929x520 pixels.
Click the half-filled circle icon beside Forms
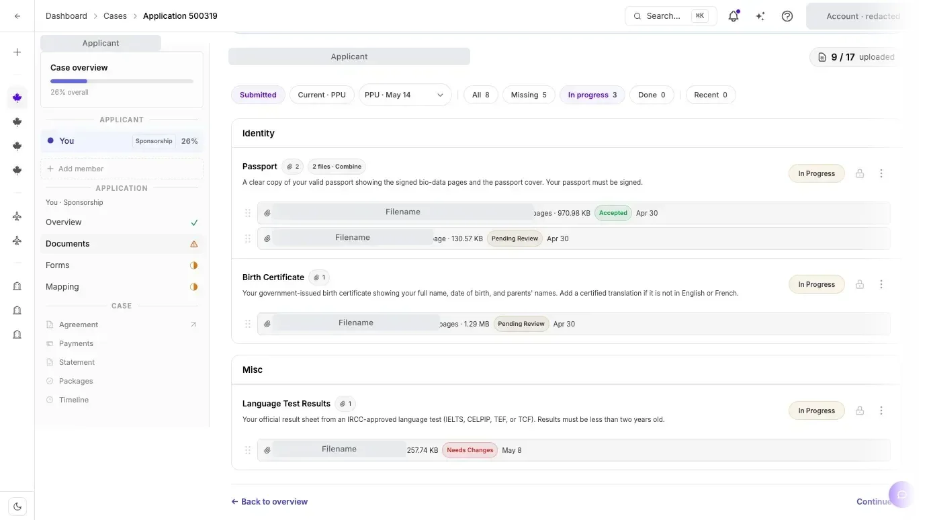click(193, 265)
